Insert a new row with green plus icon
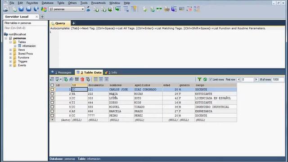This screenshot has width=288, height=162. [66, 79]
